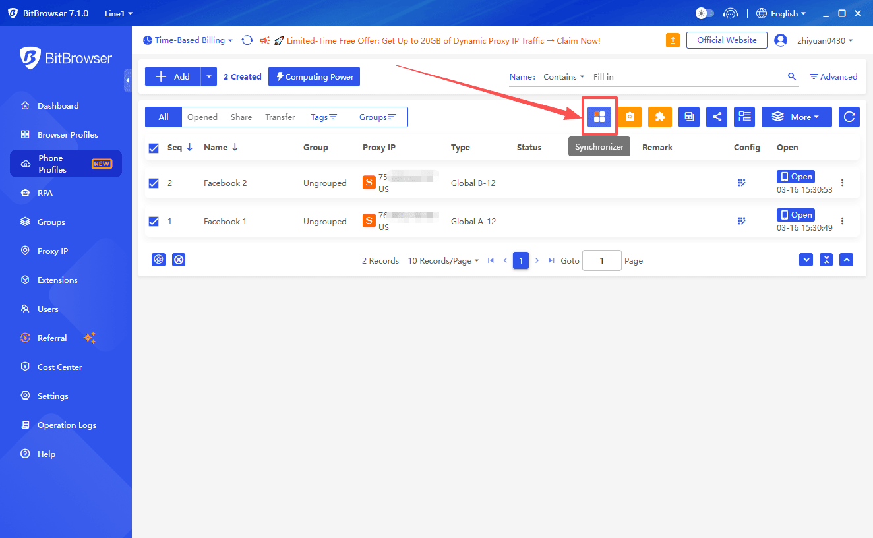Expand the More dropdown menu
The image size is (873, 538).
(797, 117)
